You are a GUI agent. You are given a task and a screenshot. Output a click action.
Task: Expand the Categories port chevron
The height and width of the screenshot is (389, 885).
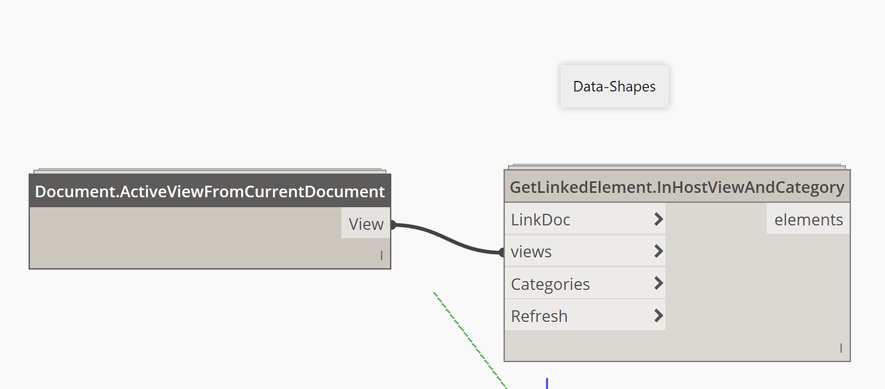click(x=659, y=283)
